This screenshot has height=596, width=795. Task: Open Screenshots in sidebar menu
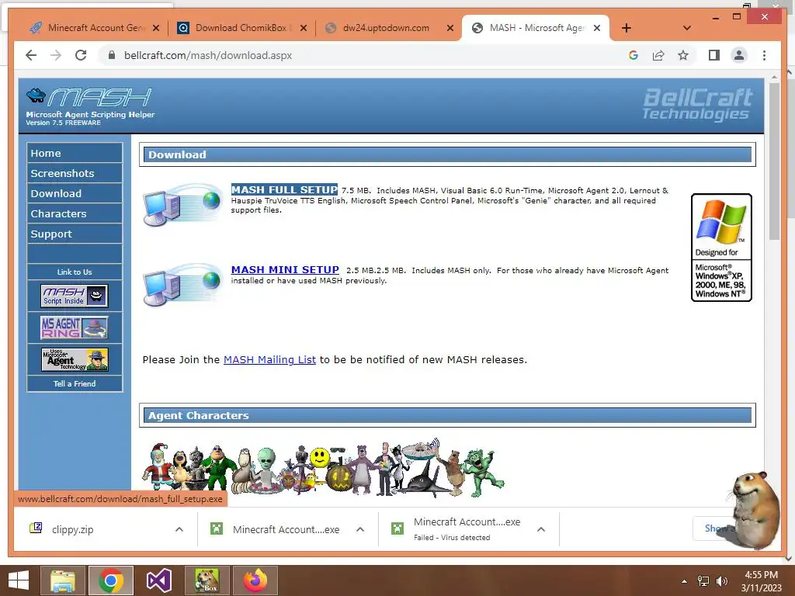75,173
